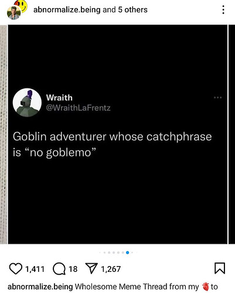This screenshot has height=293, width=235.
Task: Share post with paper plane icon
Action: 91,268
